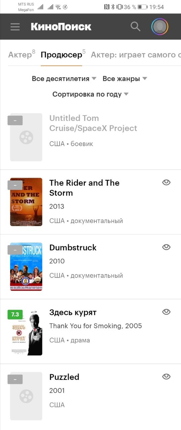
Task: Open the Все жанры filter dropdown
Action: [125, 79]
